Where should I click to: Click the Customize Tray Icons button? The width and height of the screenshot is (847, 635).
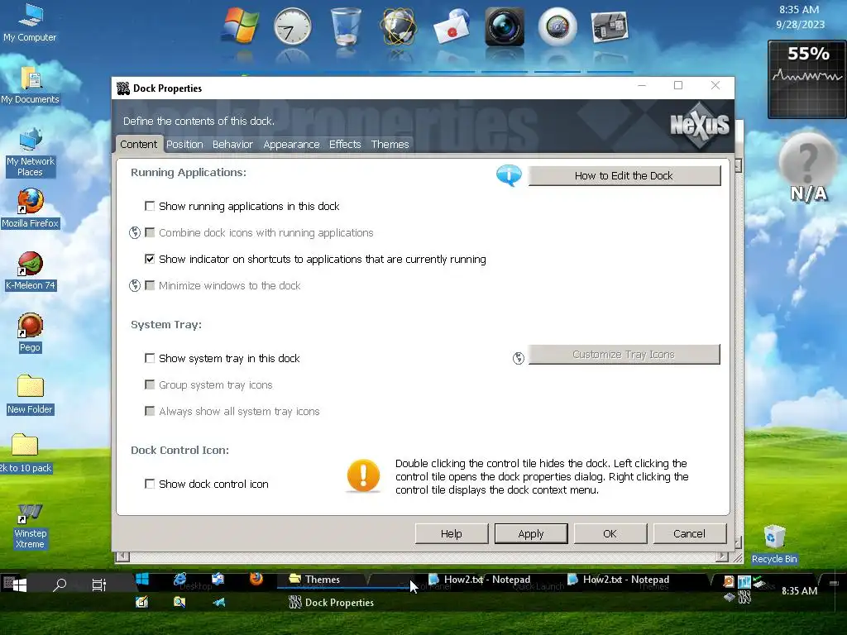coord(624,355)
